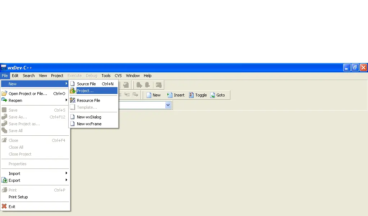Minimize the wxDev-C++ window

click(347, 68)
